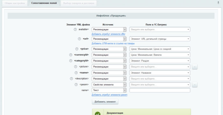Click the <categoryId> label text
This screenshot has height=115, width=223.
pyautogui.click(x=81, y=61)
